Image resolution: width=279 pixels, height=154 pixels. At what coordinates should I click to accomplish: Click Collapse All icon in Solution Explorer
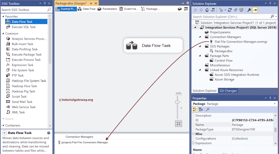coord(236,10)
